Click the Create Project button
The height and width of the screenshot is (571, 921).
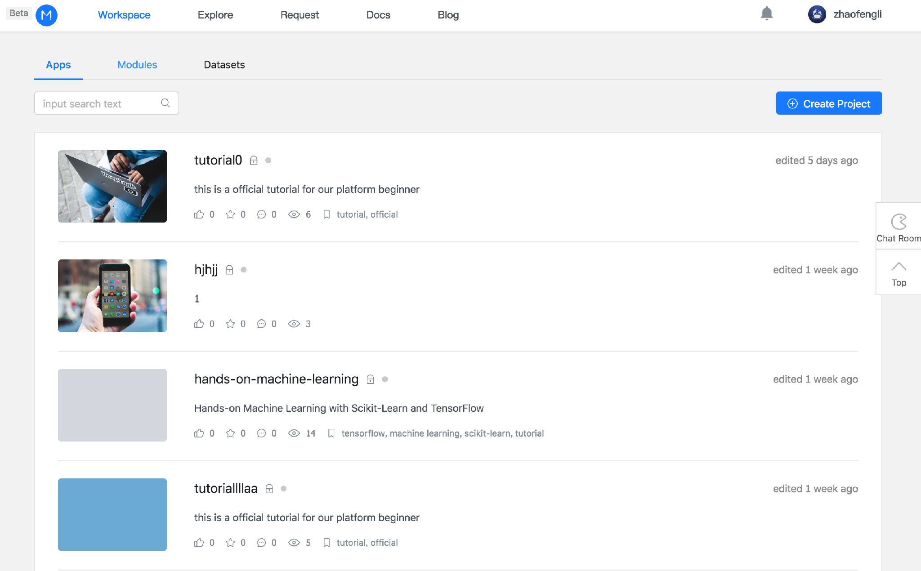(x=828, y=103)
